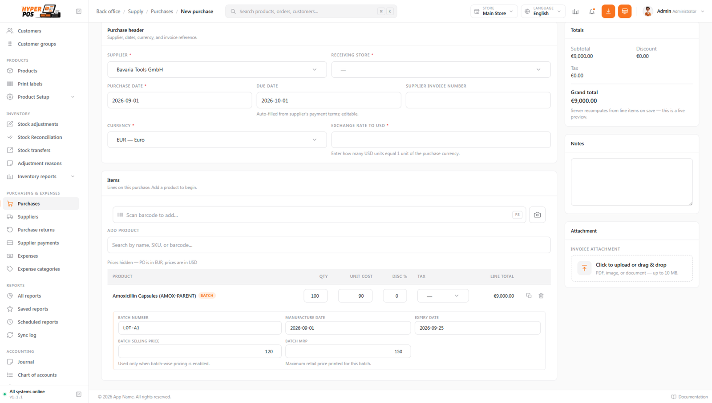
Task: Click the Add Product search field
Action: (x=329, y=245)
